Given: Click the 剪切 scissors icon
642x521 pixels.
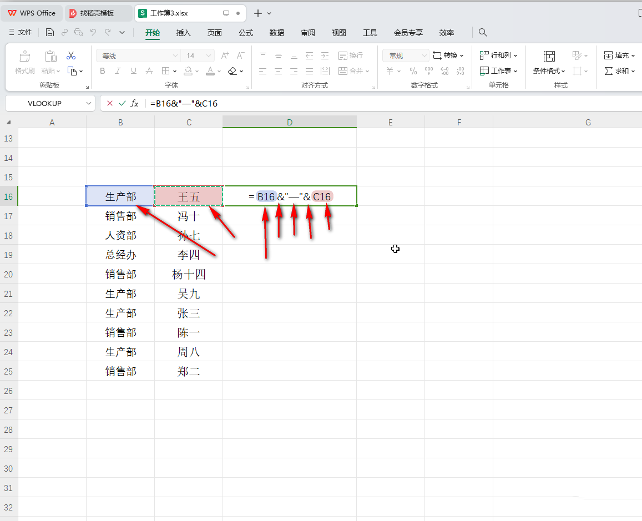Looking at the screenshot, I should [70, 55].
